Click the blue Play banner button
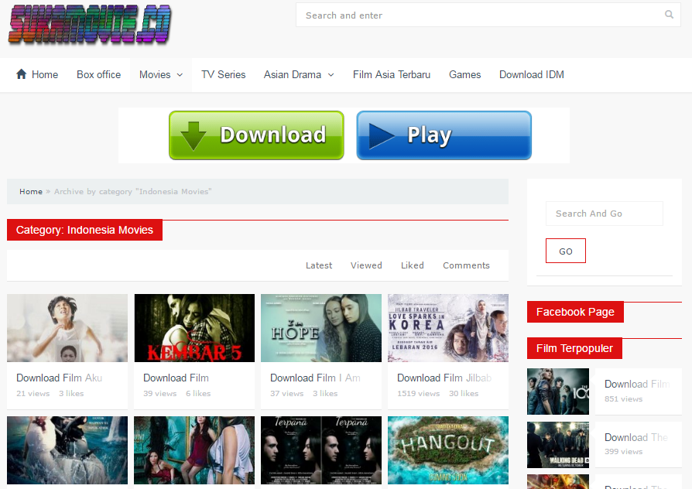Screen dimensions: 692x489 (x=444, y=135)
